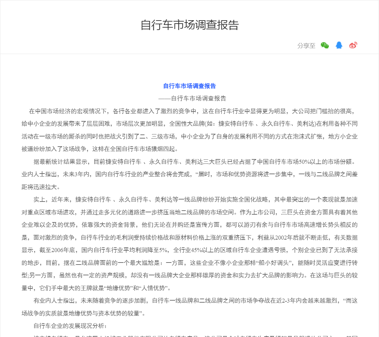
Task: Click the large page title 自行车市场调查报告
Action: click(190, 25)
